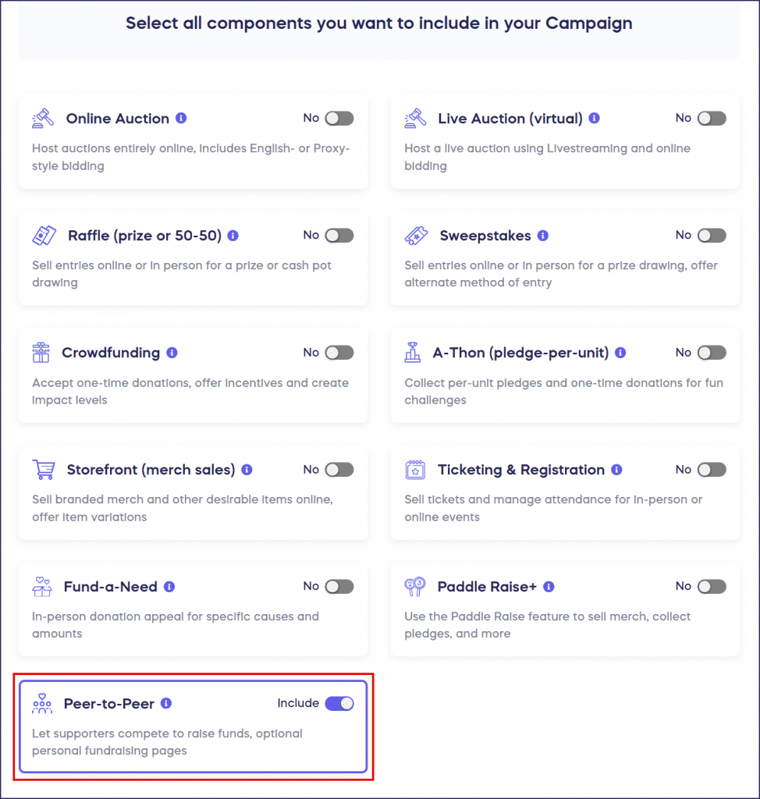Viewport: 760px width, 799px height.
Task: Select the highlighted Peer-to-Peer card
Action: [191, 726]
